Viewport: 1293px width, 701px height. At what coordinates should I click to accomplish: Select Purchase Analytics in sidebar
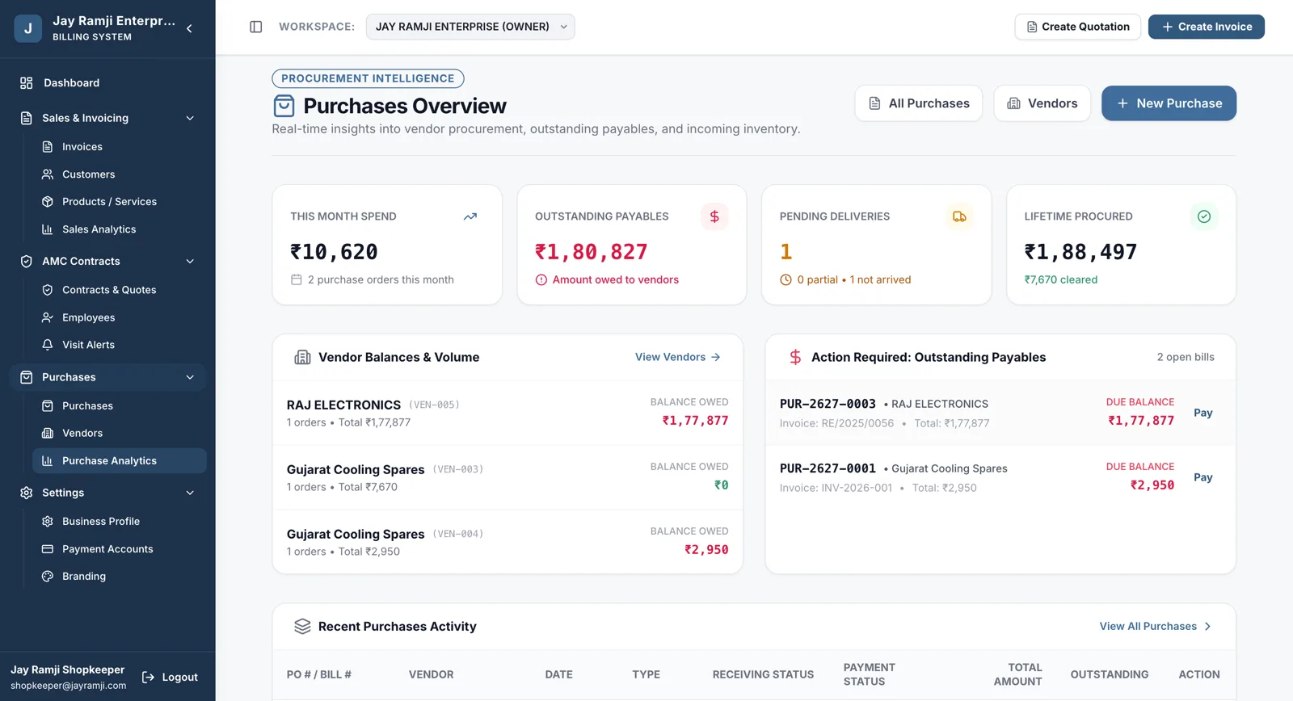(119, 461)
